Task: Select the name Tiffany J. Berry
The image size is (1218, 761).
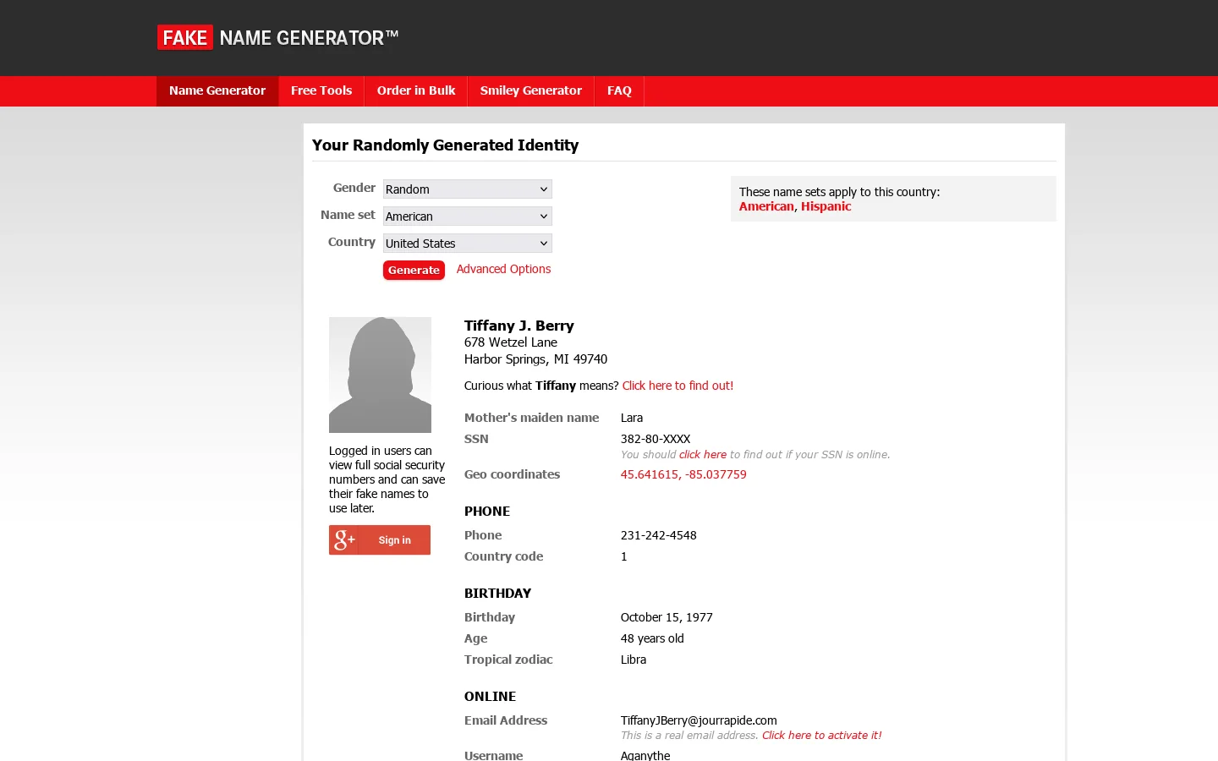Action: (519, 326)
